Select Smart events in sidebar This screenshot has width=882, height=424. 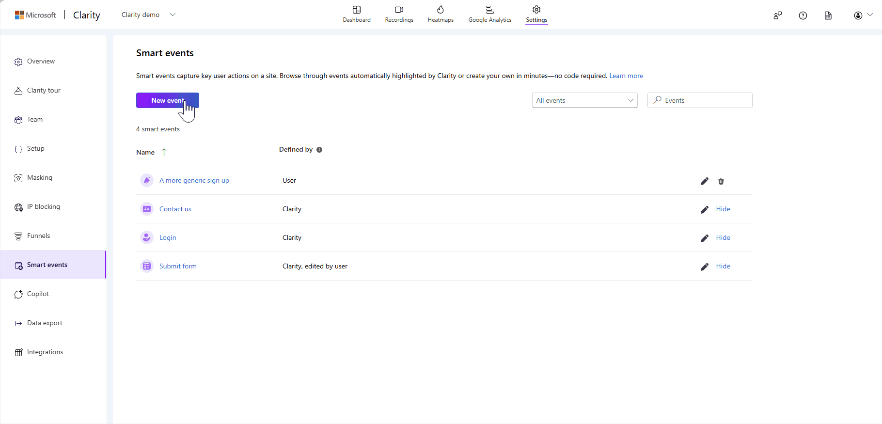(53, 265)
